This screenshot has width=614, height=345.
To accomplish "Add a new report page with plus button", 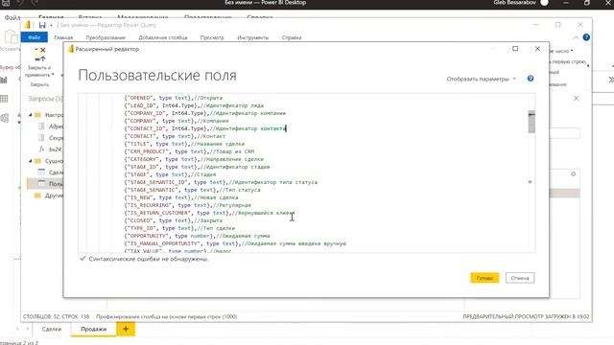I will 126,329.
